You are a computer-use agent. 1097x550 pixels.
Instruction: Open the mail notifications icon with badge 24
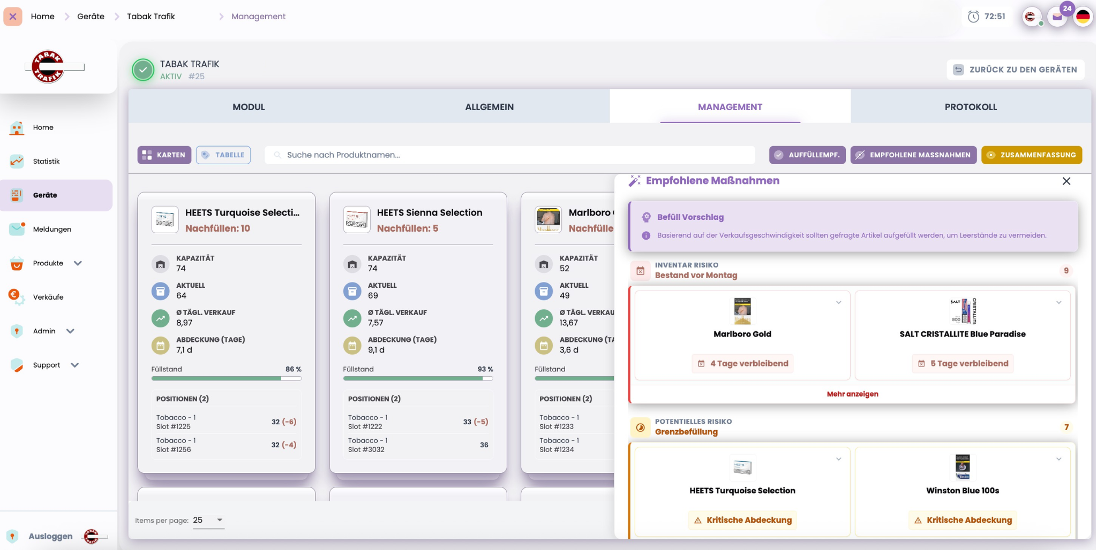1057,17
